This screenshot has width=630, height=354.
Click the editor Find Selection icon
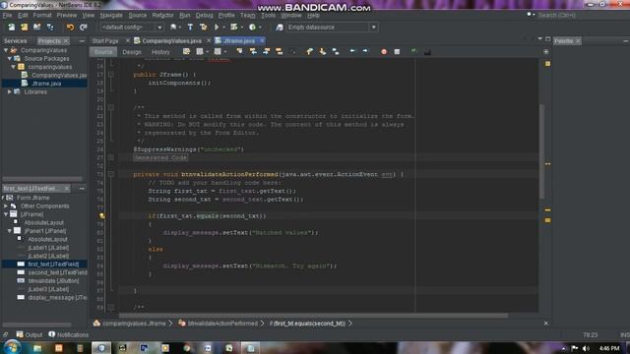point(239,52)
